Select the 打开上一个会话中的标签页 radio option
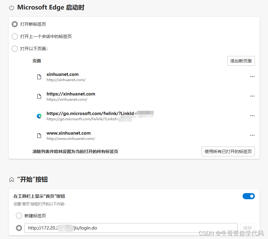This screenshot has height=239, width=268. tap(15, 36)
